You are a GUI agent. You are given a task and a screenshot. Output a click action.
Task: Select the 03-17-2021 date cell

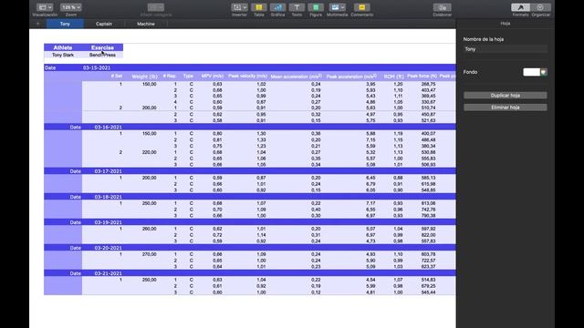point(108,171)
